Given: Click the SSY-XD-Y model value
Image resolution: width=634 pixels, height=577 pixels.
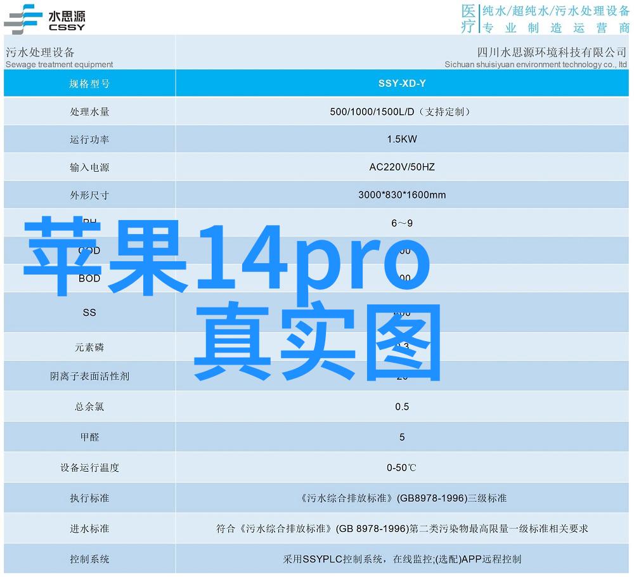Looking at the screenshot, I should click(x=402, y=83).
